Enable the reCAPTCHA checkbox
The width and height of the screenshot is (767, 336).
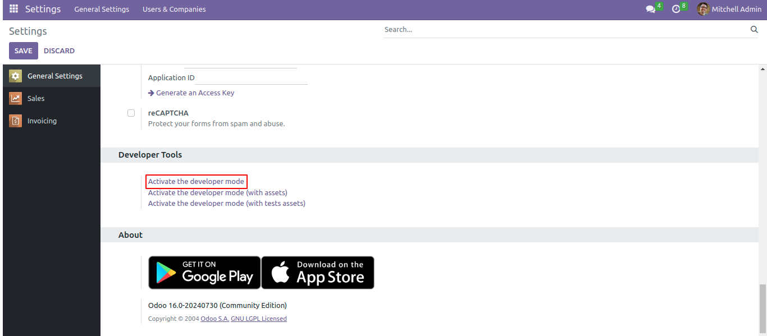pyautogui.click(x=131, y=113)
